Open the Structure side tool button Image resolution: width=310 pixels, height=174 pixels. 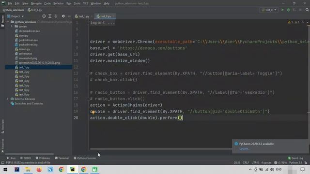coord(2,126)
